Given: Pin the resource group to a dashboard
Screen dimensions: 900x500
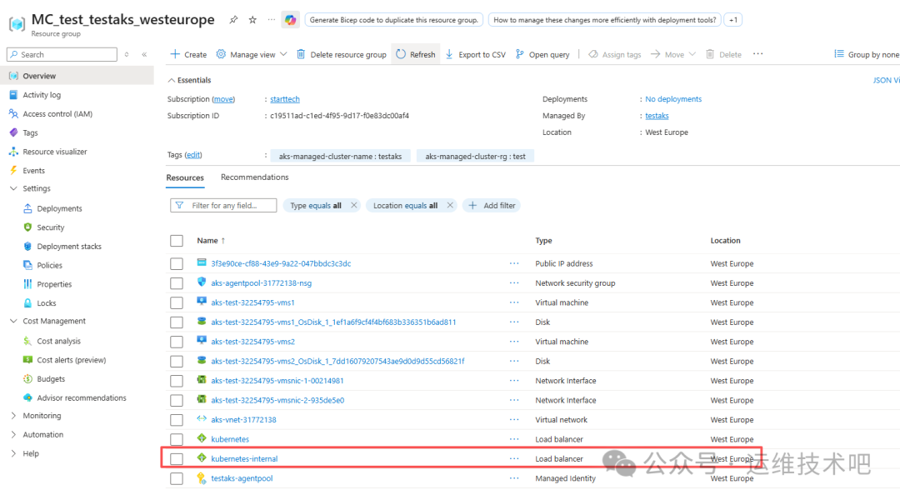Looking at the screenshot, I should click(233, 18).
